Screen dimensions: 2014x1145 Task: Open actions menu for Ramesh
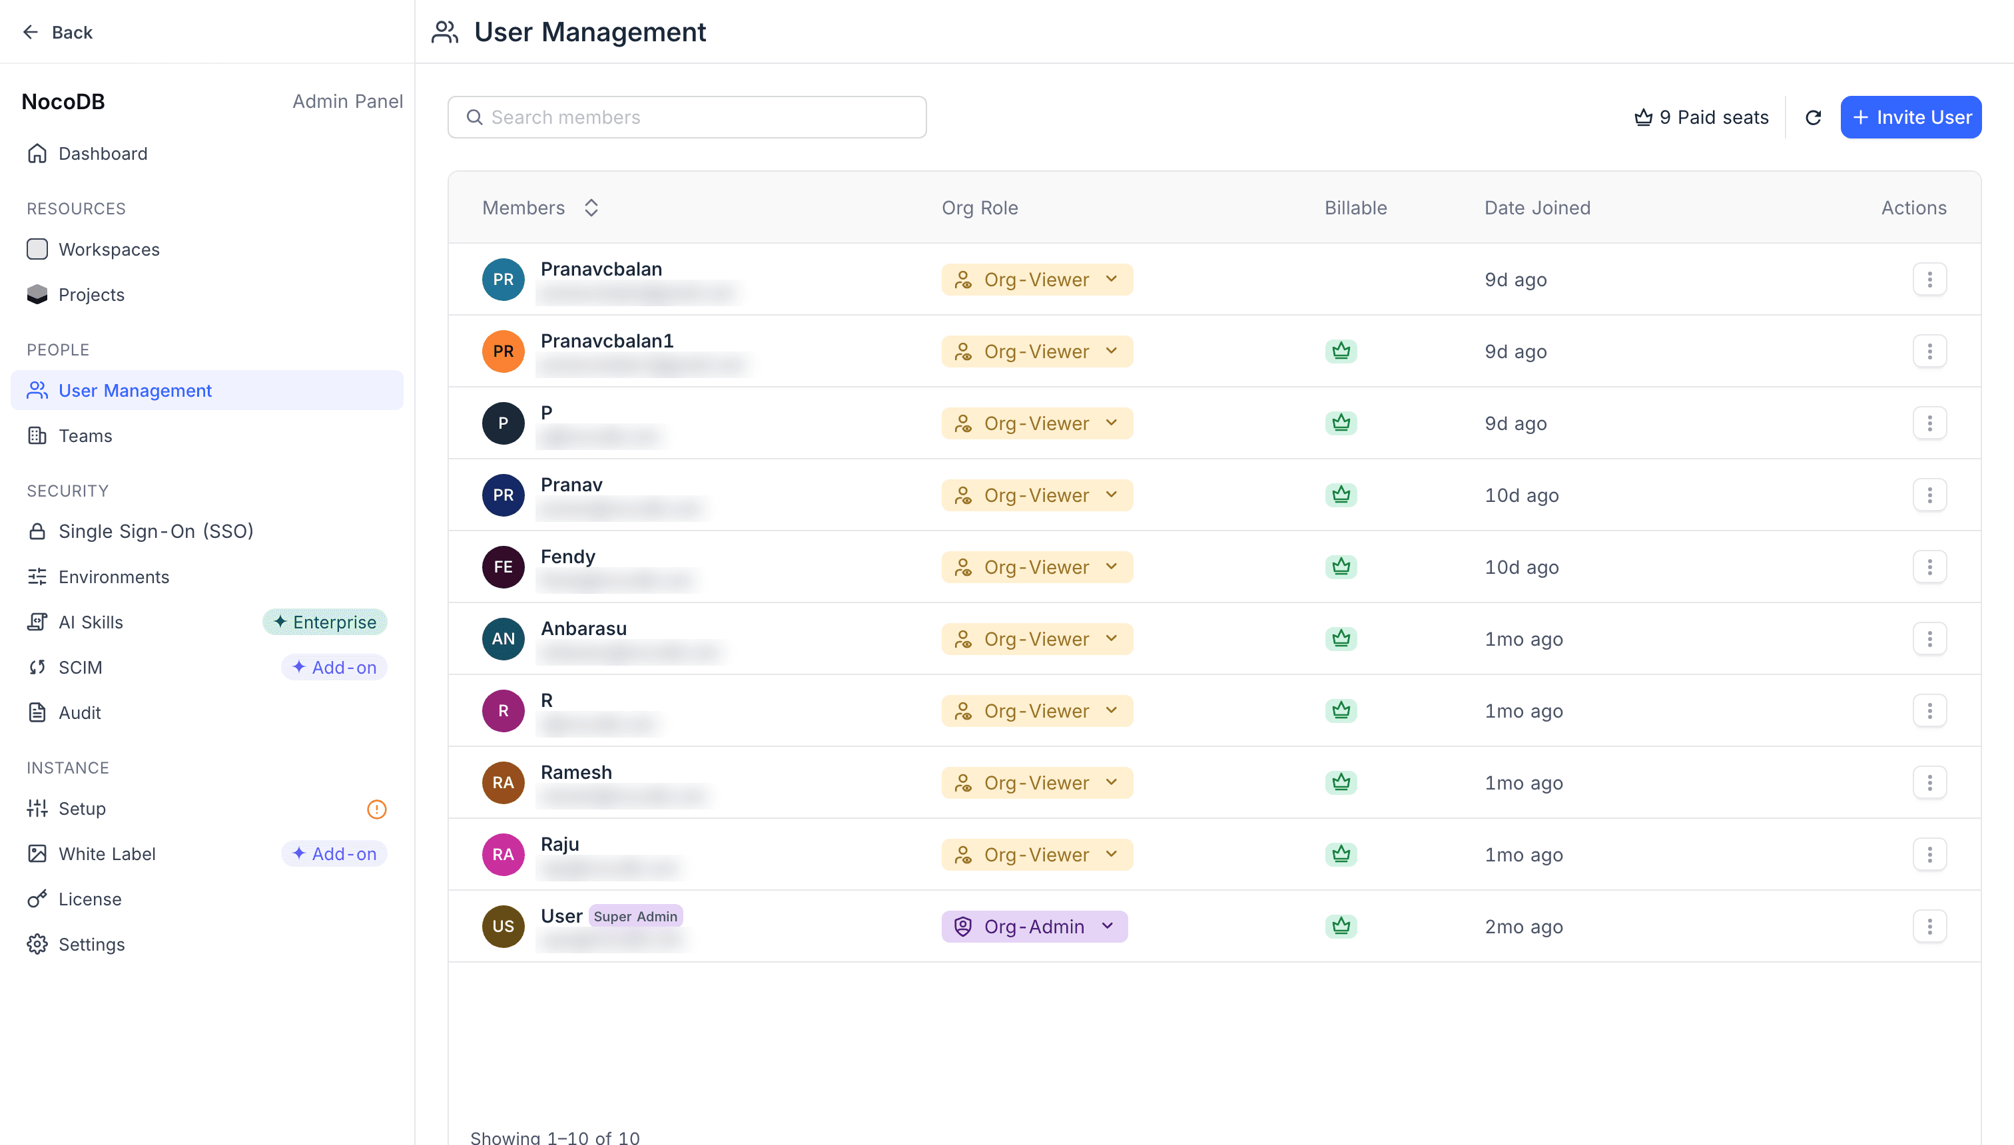[x=1929, y=782]
